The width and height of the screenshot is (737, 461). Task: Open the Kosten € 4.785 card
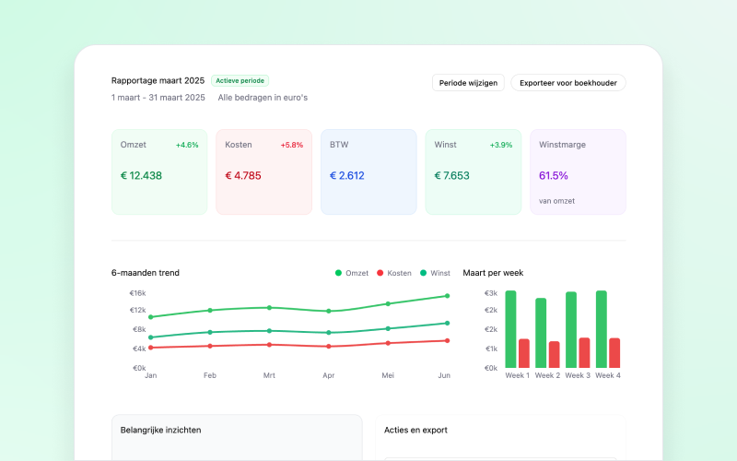(264, 172)
